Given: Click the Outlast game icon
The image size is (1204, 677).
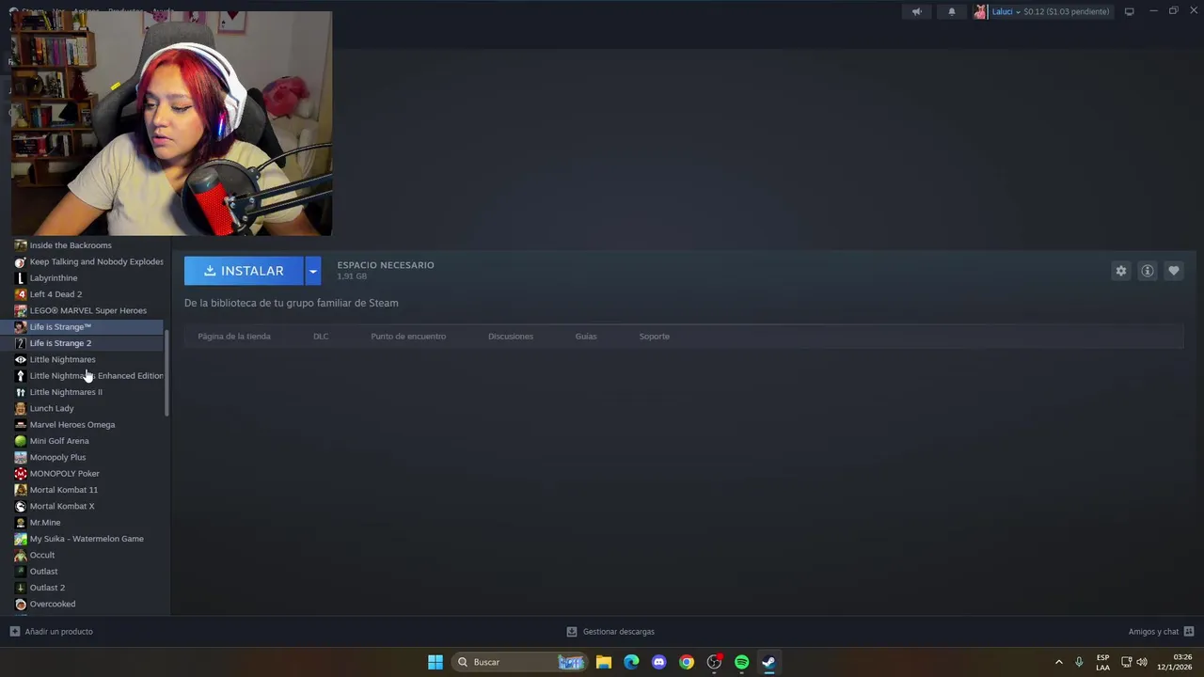Looking at the screenshot, I should tap(21, 572).
